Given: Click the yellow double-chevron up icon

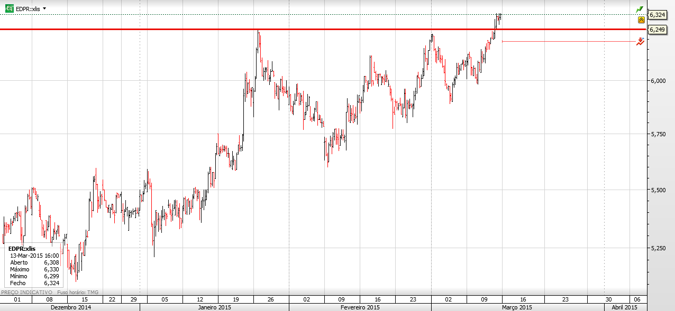Looking at the screenshot, I should tap(641, 20).
